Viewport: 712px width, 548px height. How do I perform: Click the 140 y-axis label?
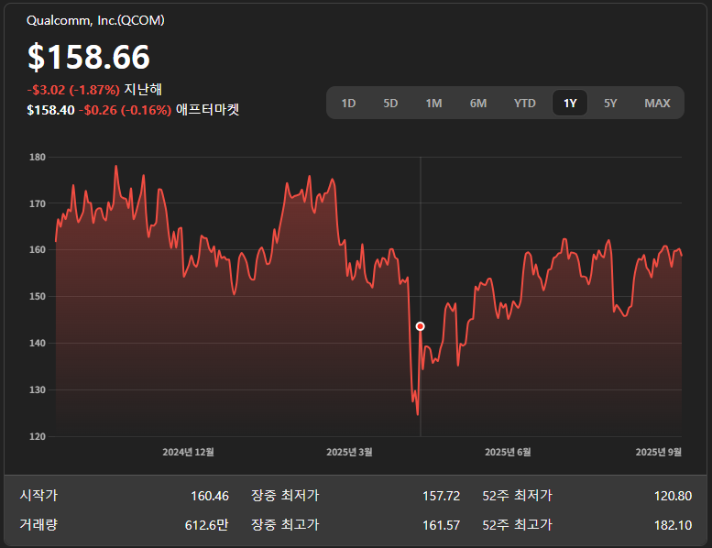coord(38,344)
